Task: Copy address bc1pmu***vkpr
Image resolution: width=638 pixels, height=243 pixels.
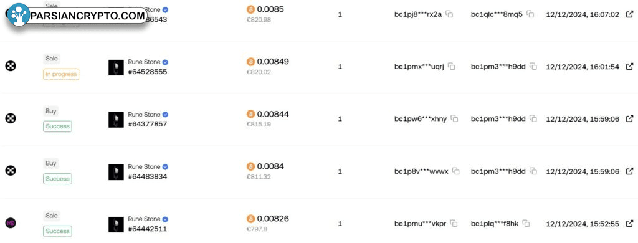Action: click(454, 224)
